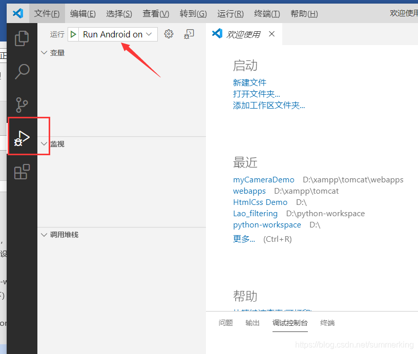The image size is (418, 354).
Task: Click the 帮助 heading on welcome page
Action: (x=245, y=296)
